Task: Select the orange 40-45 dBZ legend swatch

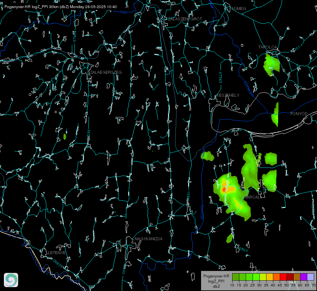Action: tap(277, 277)
